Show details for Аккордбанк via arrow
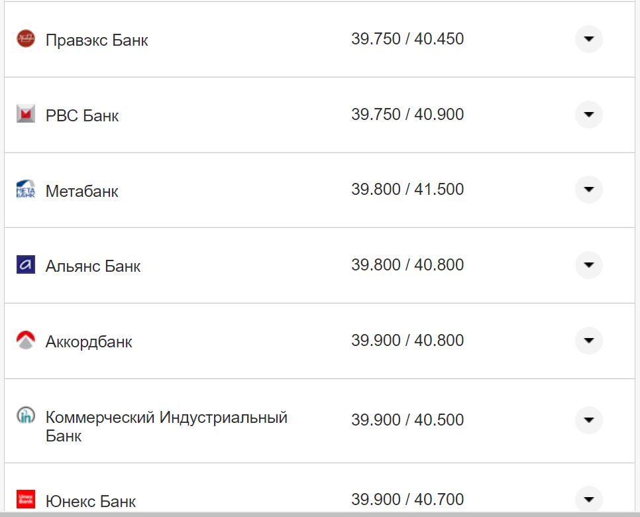This screenshot has height=517, width=640. pos(588,341)
